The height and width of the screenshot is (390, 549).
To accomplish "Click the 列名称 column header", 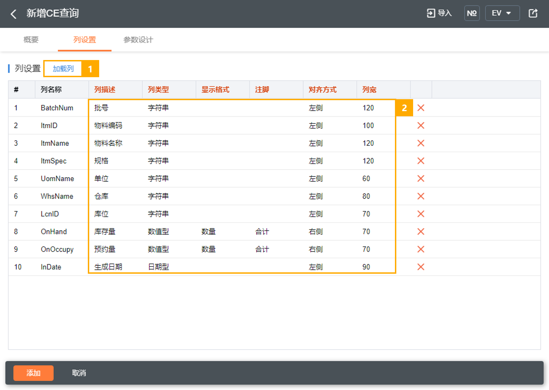I will (62, 90).
